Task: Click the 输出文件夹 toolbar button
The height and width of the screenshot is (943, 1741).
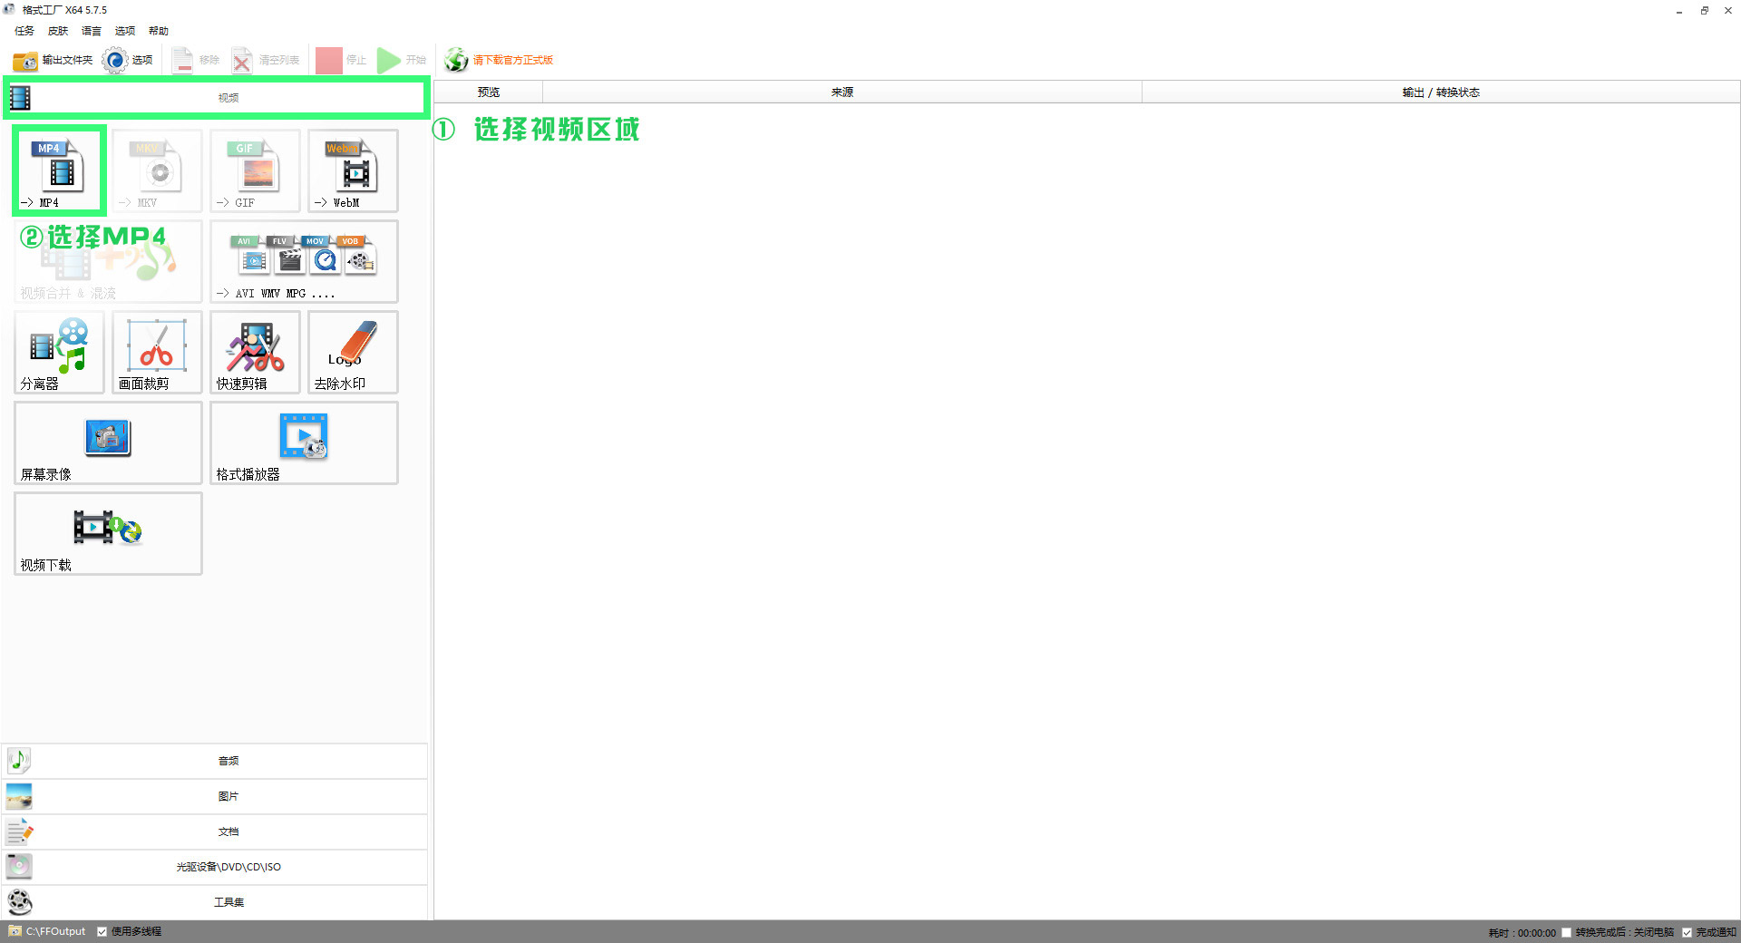Action: (x=53, y=61)
